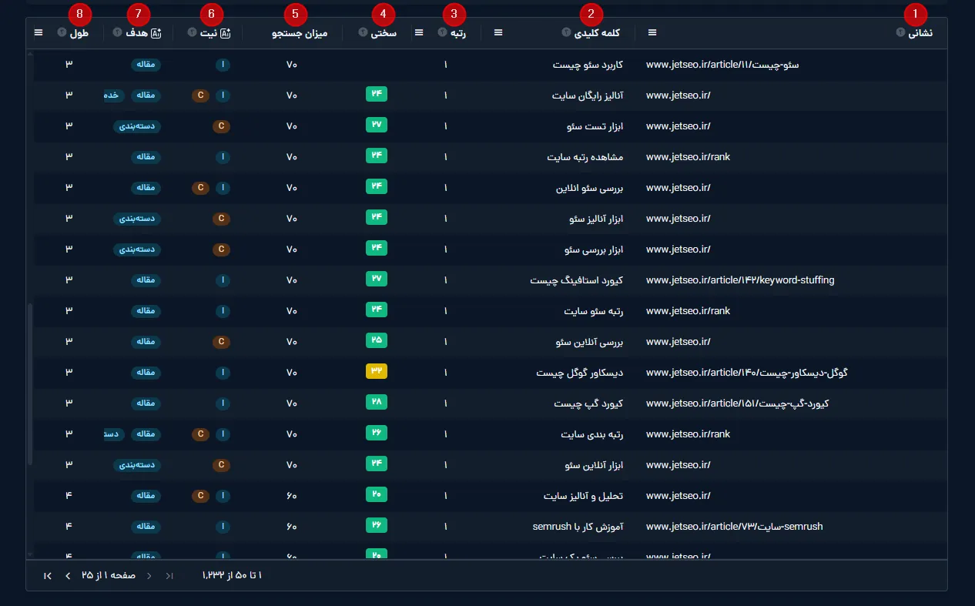Sort by the سختی column header

pyautogui.click(x=384, y=33)
